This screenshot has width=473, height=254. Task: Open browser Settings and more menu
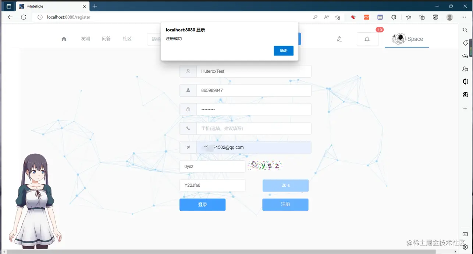pyautogui.click(x=463, y=17)
